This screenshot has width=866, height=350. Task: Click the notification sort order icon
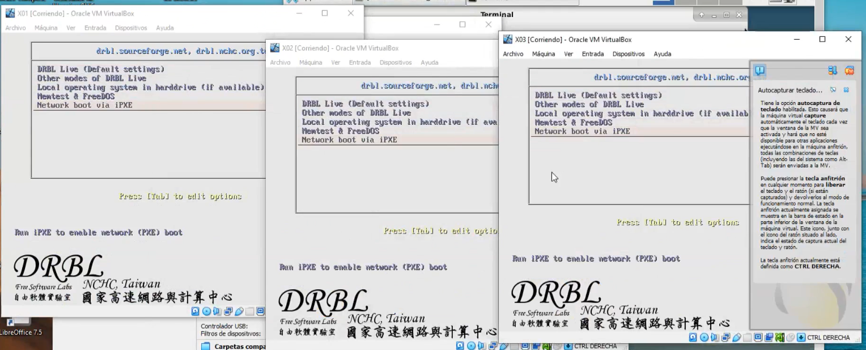click(x=832, y=70)
